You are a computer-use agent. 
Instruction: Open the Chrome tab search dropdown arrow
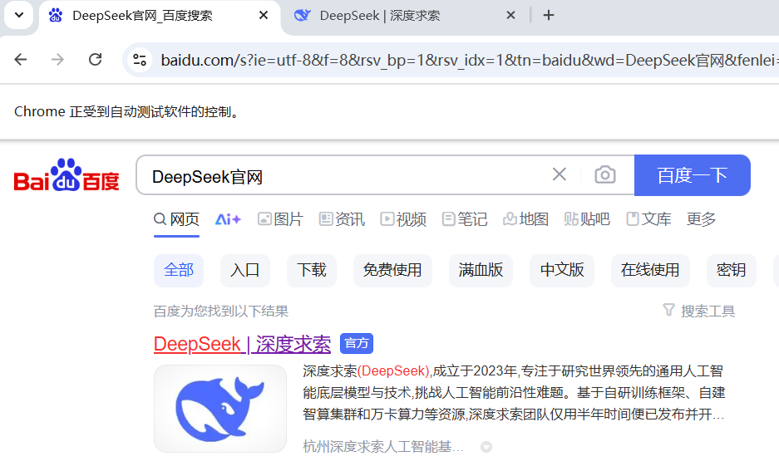(x=19, y=15)
